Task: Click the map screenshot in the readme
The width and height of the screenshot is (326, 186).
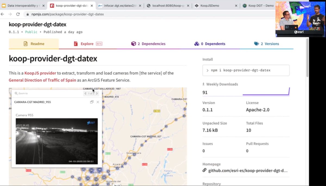Action: 98,137
